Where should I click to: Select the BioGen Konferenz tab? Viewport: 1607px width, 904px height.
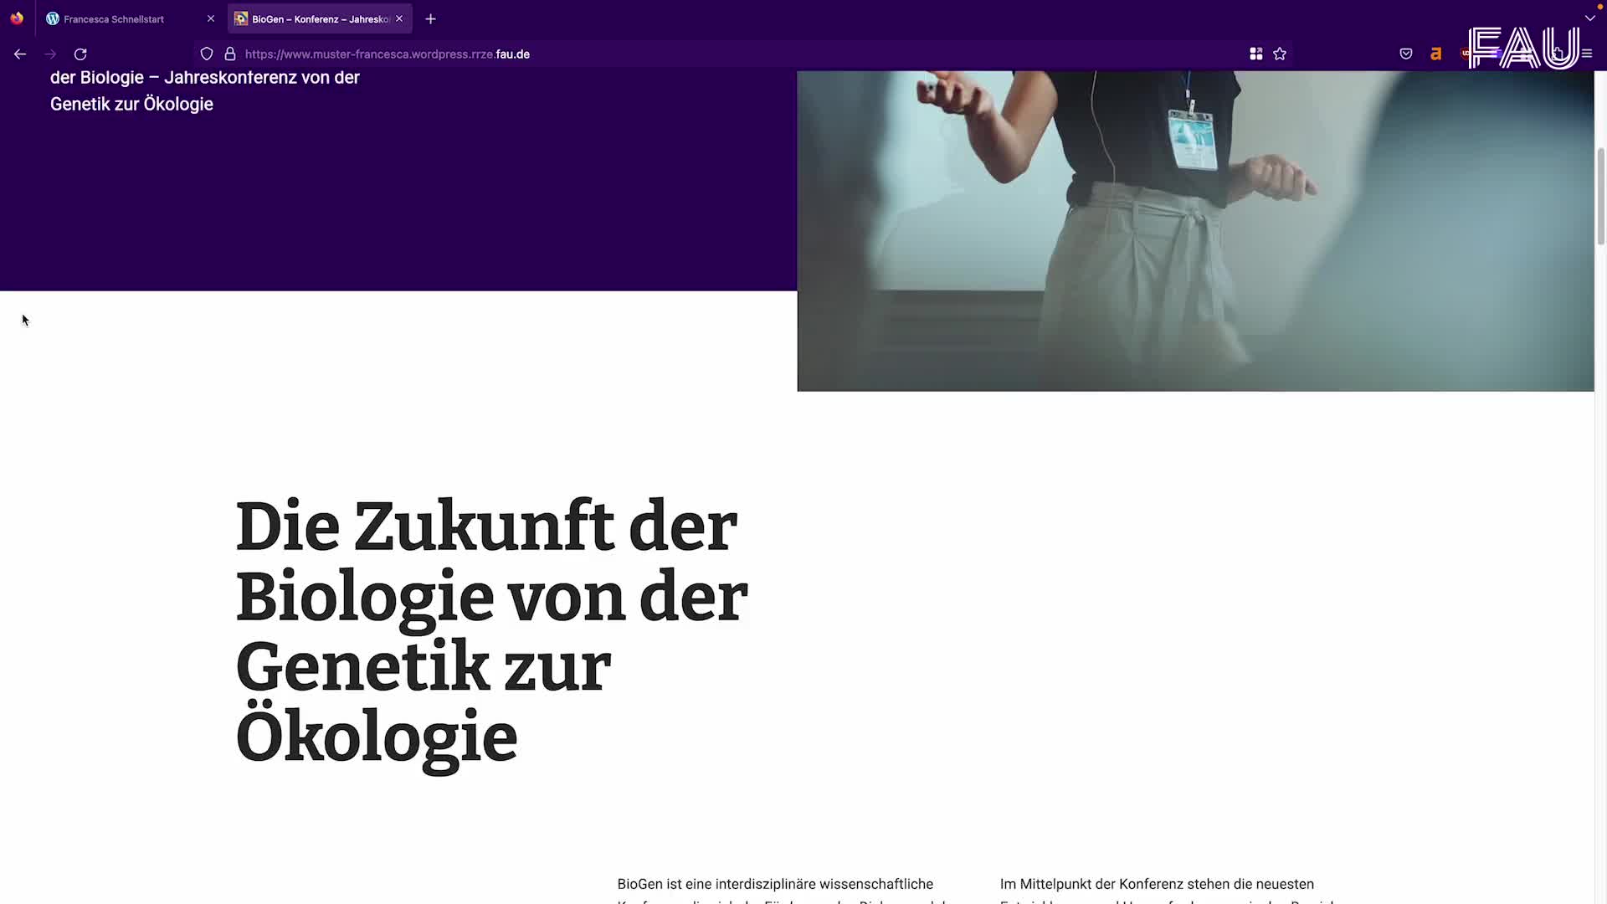pos(314,18)
